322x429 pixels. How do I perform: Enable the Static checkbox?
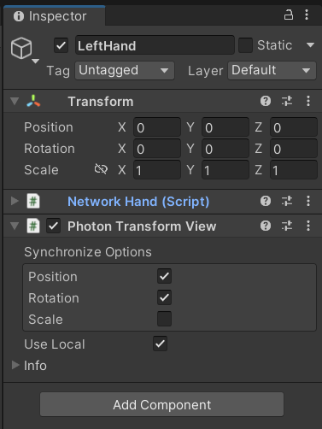[x=245, y=45]
